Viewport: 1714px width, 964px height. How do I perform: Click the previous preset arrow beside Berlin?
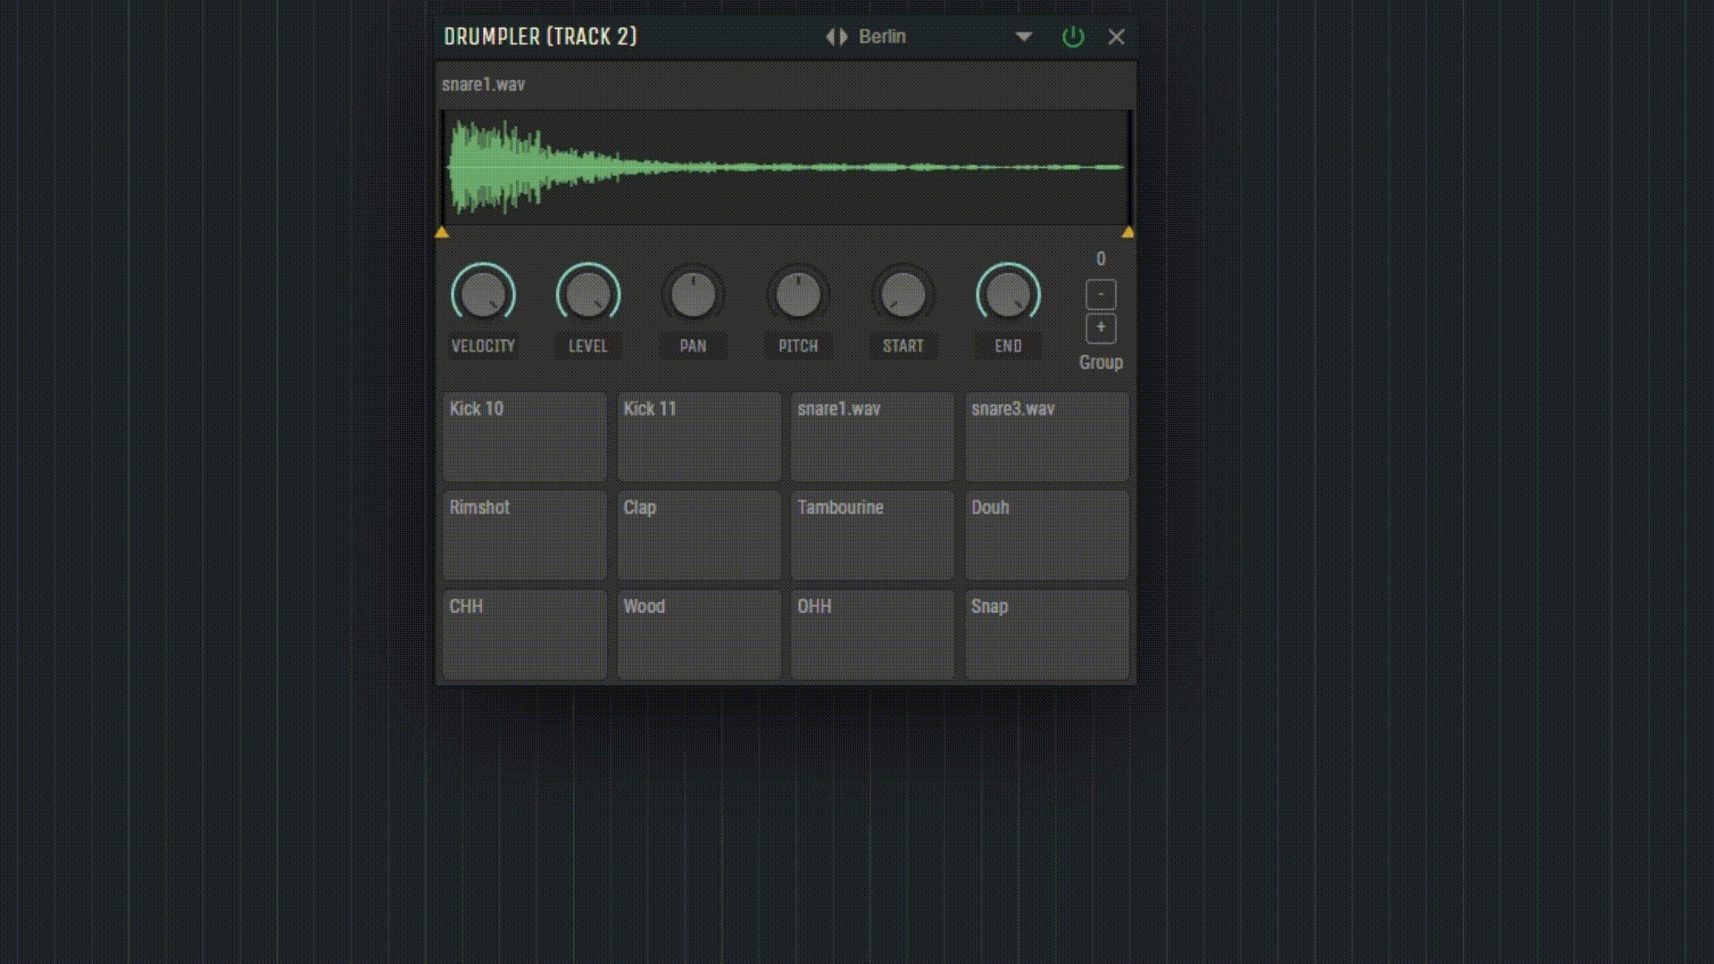coord(832,37)
